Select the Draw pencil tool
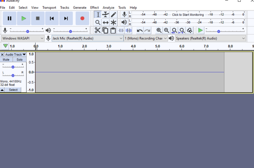 click(x=113, y=15)
